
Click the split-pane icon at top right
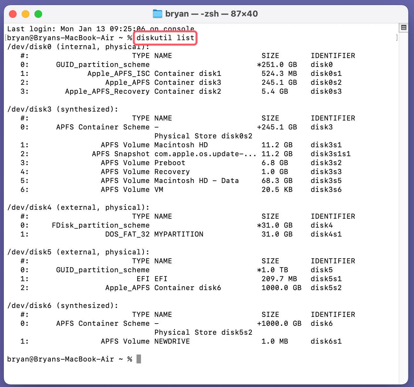403,28
